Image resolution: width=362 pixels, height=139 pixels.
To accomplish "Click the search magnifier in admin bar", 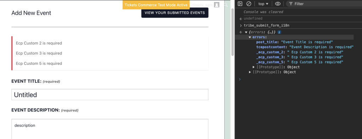I will (226, 5).
